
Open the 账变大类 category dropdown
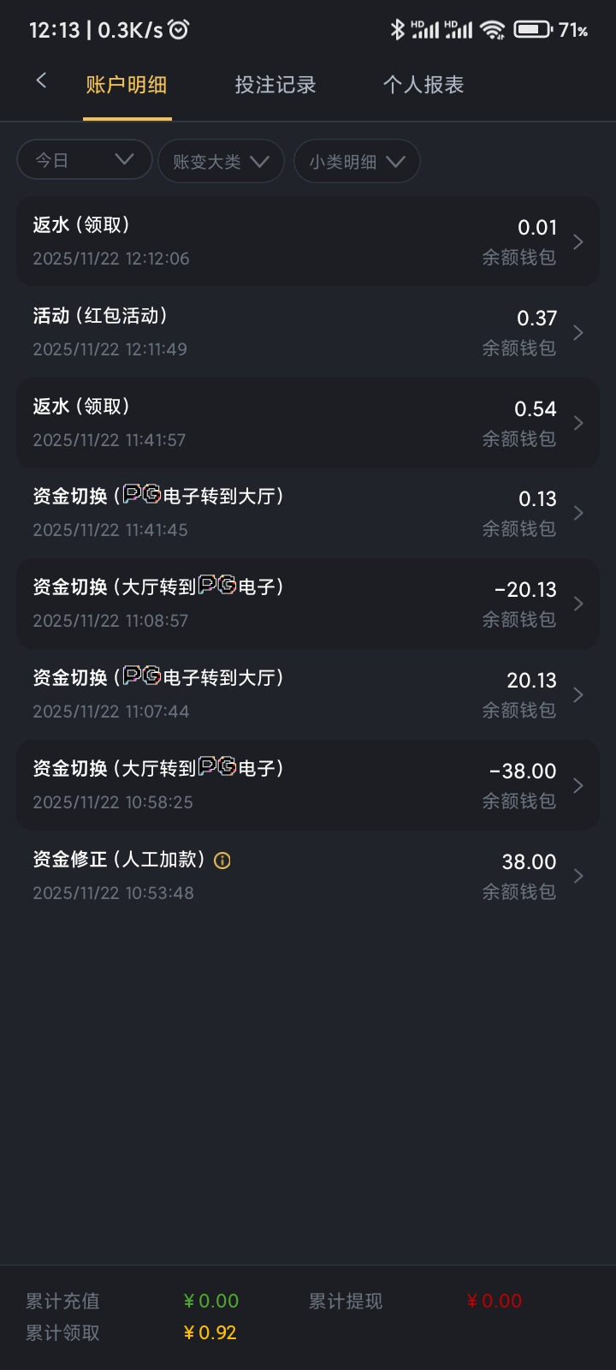tap(221, 162)
